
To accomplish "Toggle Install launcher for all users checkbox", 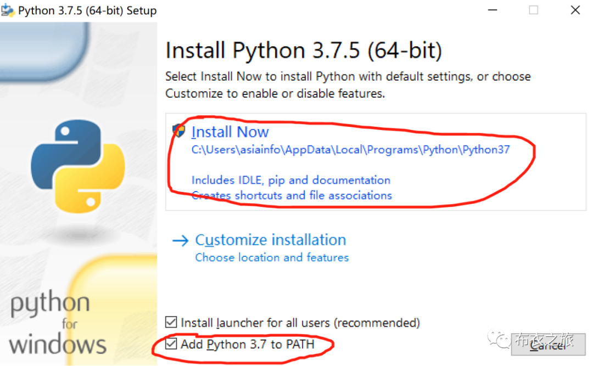I will coord(171,322).
